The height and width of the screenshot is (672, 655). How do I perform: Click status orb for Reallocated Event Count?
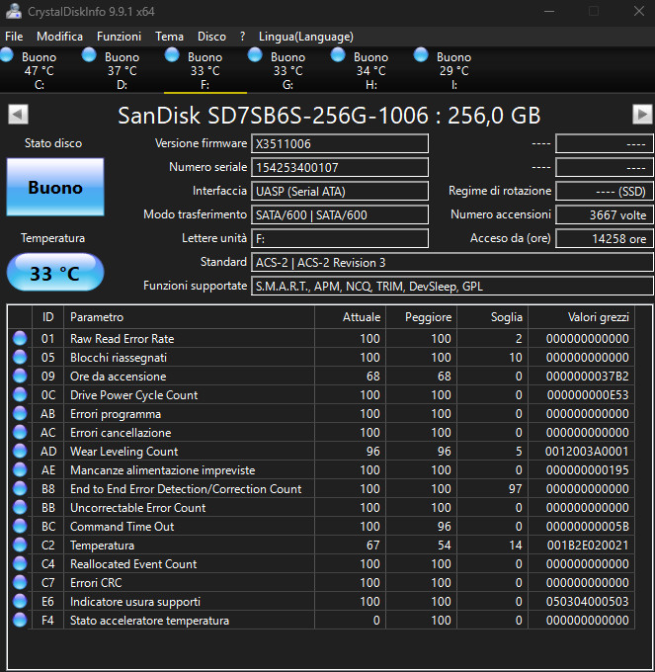[20, 563]
